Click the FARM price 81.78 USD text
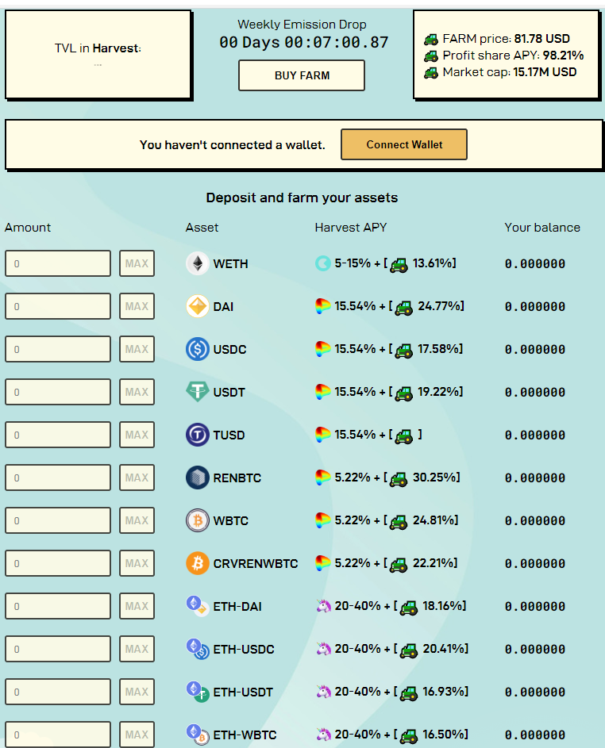Image resolution: width=605 pixels, height=748 pixels. coord(507,39)
